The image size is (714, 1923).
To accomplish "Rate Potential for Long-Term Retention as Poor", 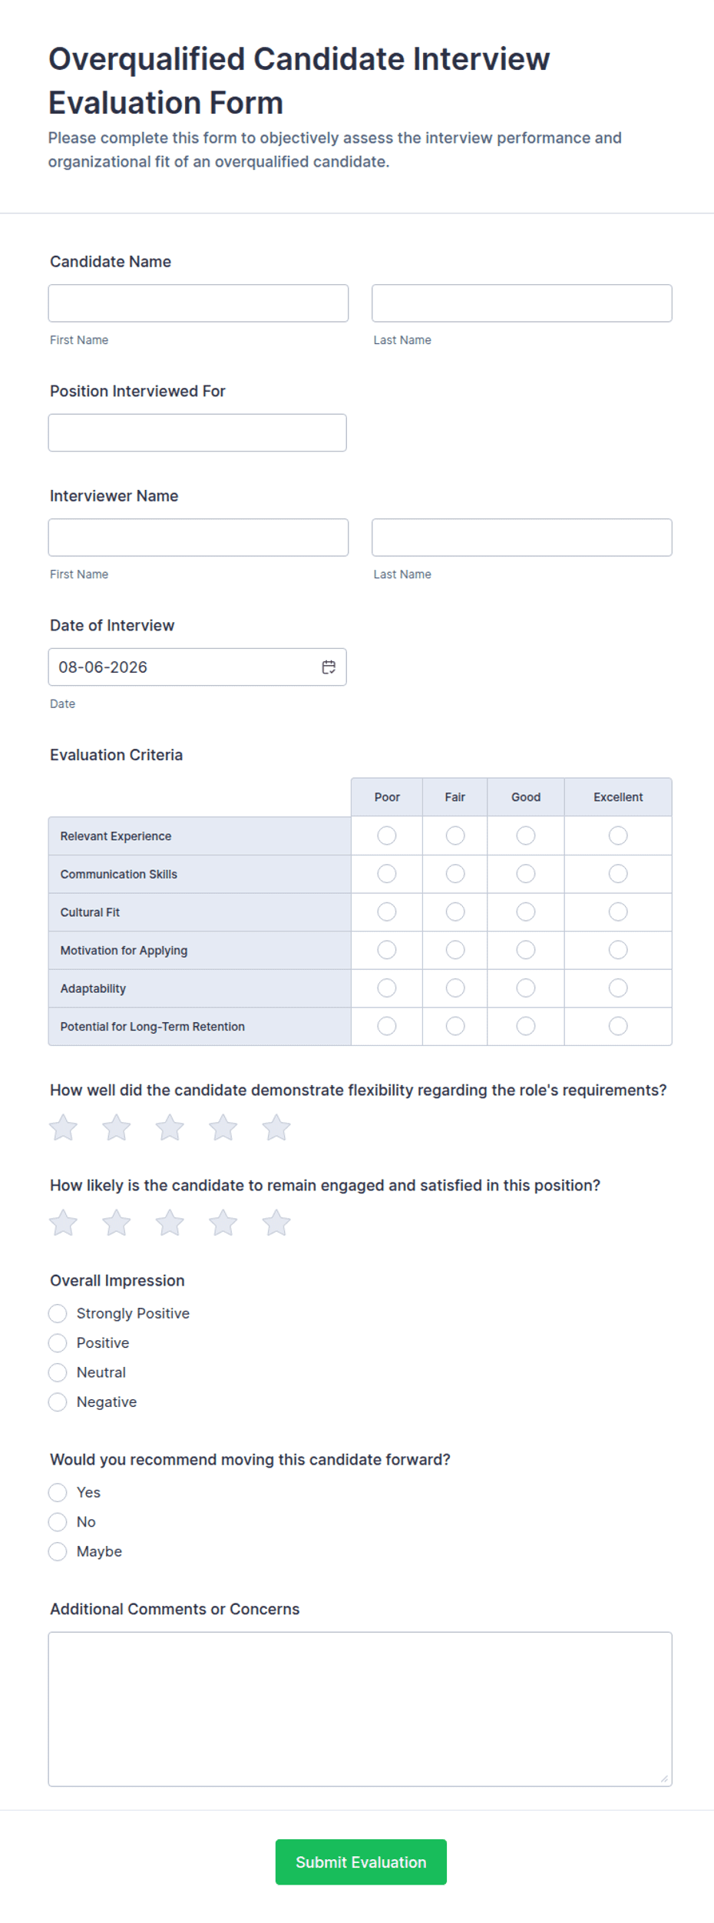I will [387, 1026].
